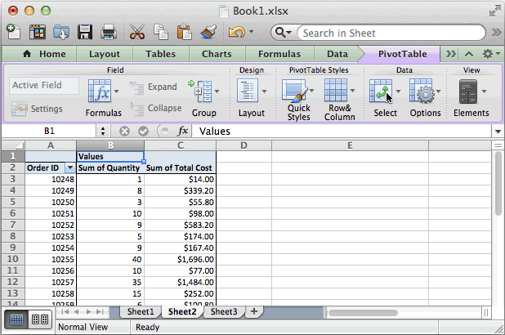Open the Home ribbon tab
This screenshot has width=505, height=335.
[x=44, y=54]
